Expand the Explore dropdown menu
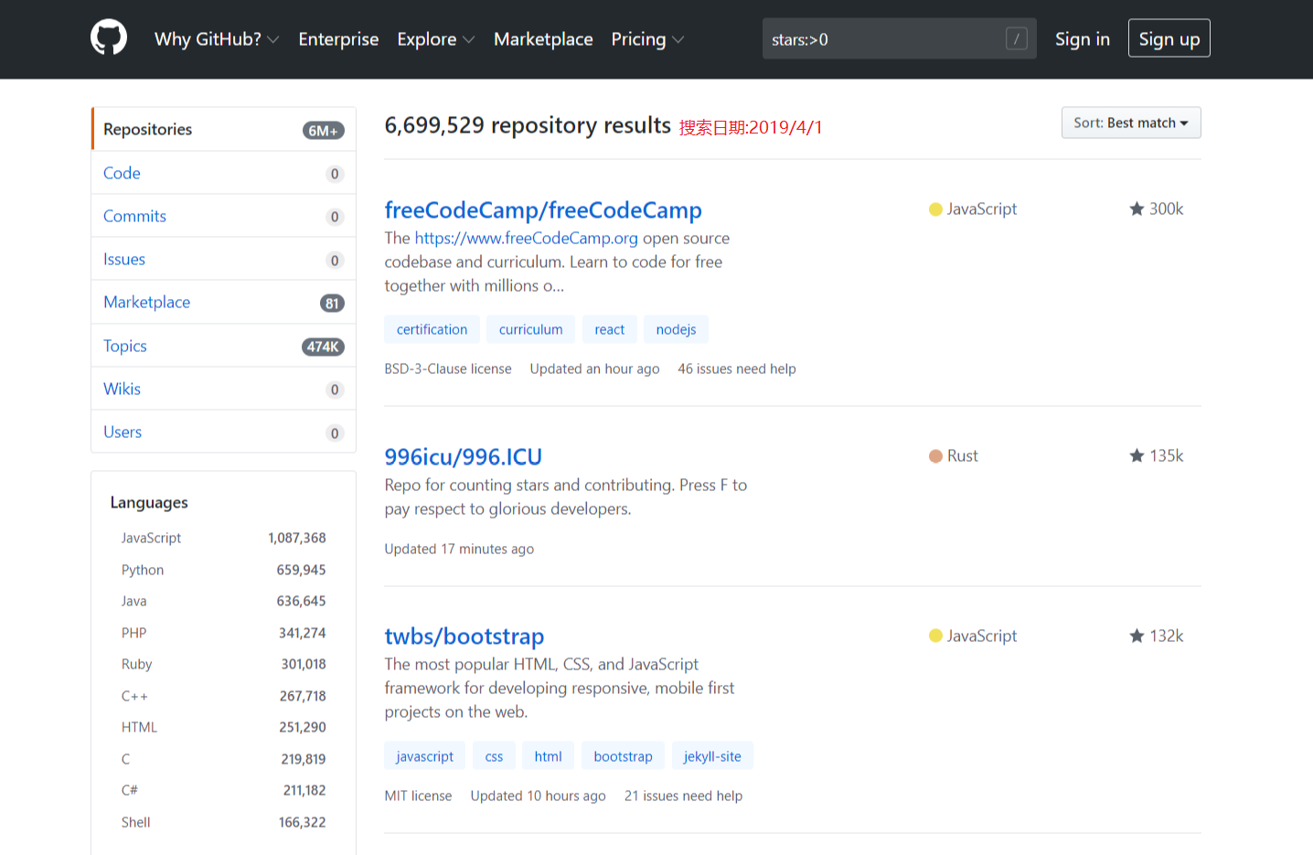The height and width of the screenshot is (855, 1313). click(x=435, y=39)
